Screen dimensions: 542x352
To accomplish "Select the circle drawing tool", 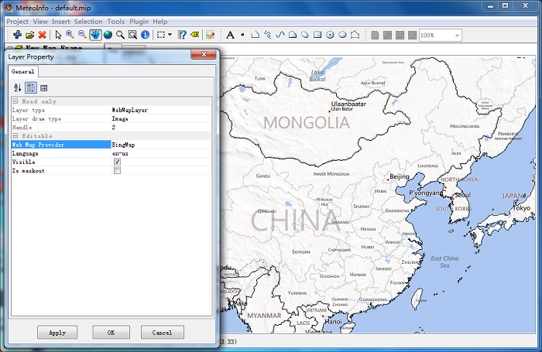I will pyautogui.click(x=330, y=35).
